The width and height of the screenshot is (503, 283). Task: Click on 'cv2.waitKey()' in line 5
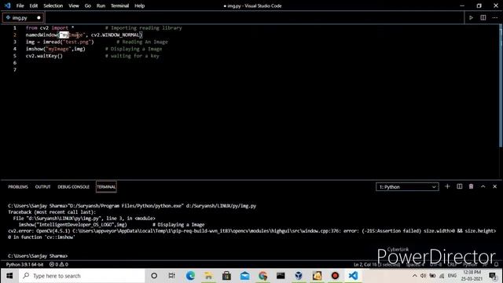coord(44,56)
